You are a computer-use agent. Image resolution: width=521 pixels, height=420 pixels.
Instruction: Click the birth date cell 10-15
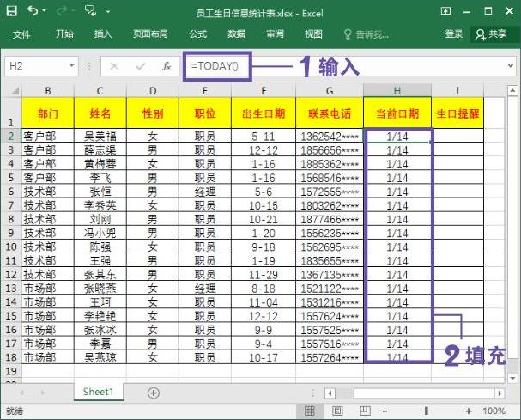264,205
